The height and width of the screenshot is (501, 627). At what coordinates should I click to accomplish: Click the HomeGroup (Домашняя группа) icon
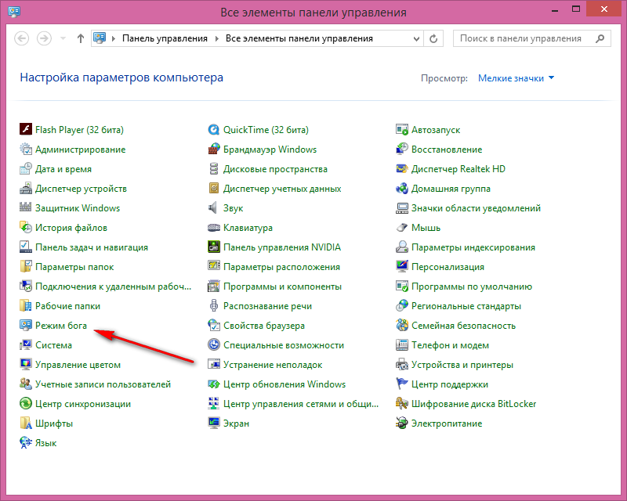[402, 188]
